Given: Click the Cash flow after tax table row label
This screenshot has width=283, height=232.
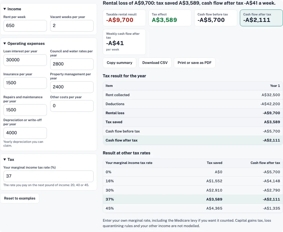Looking at the screenshot, I should coord(121,140).
